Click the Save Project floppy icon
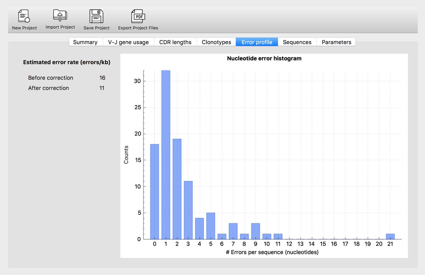This screenshot has height=275, width=425. [x=97, y=16]
